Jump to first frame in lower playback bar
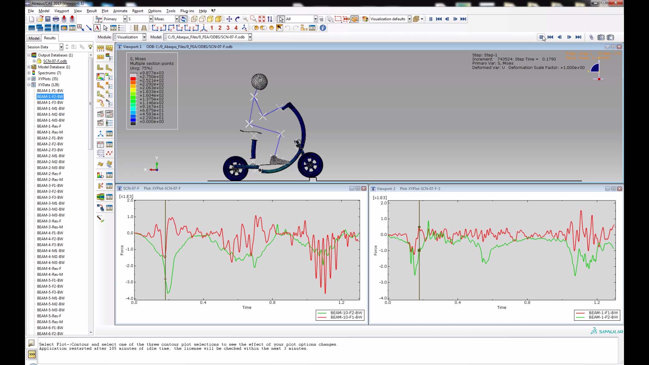The image size is (649, 365). coord(550,38)
